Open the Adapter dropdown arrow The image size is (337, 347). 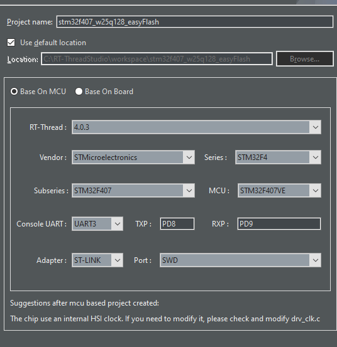[118, 260]
